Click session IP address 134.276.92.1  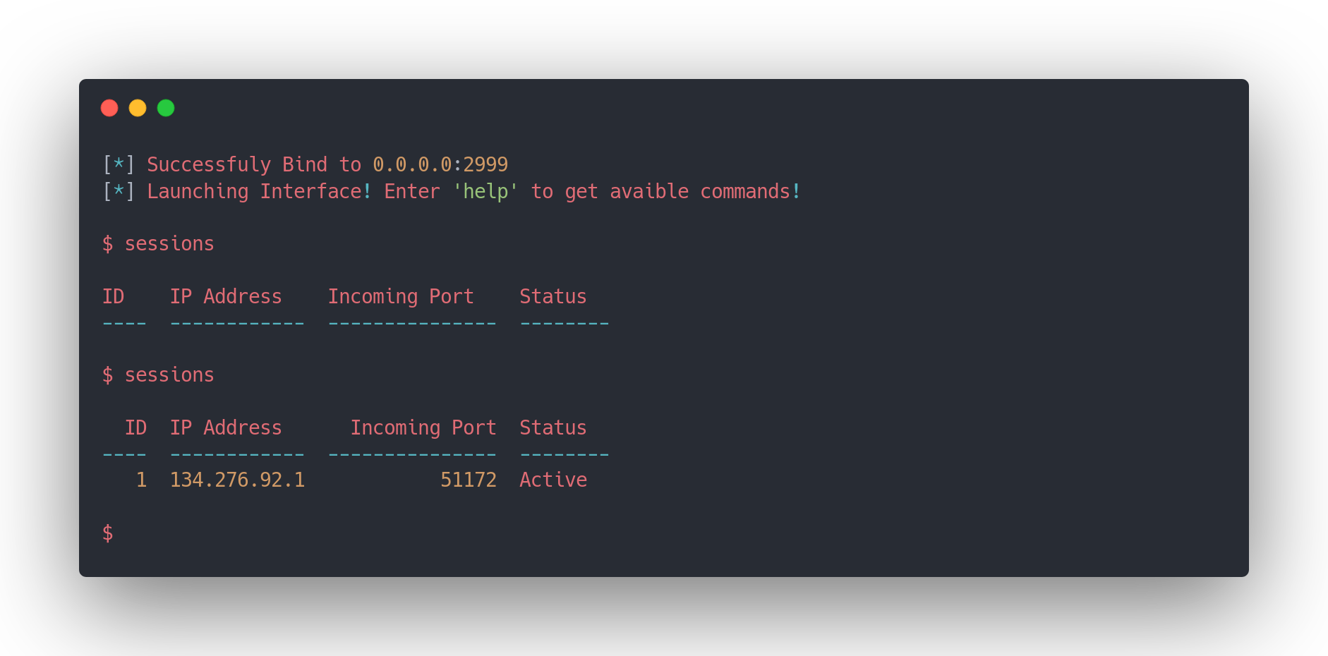click(x=237, y=480)
